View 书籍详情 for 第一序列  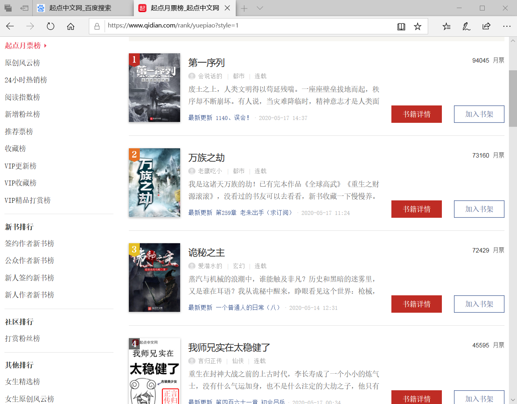pyautogui.click(x=416, y=114)
